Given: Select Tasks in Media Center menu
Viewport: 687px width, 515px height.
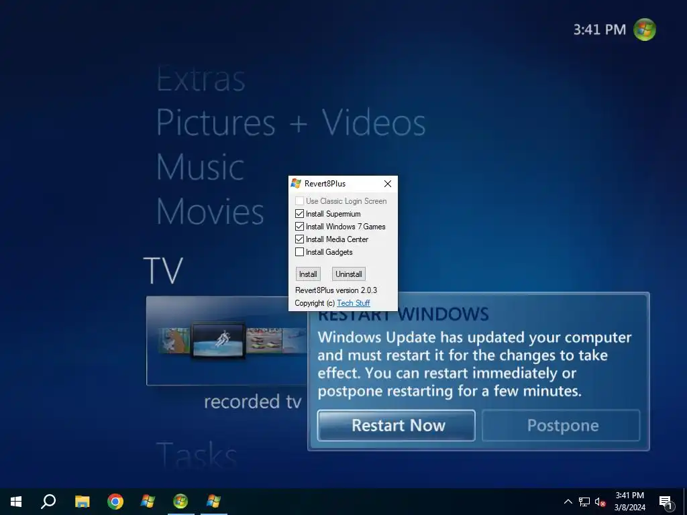Looking at the screenshot, I should coord(197,456).
